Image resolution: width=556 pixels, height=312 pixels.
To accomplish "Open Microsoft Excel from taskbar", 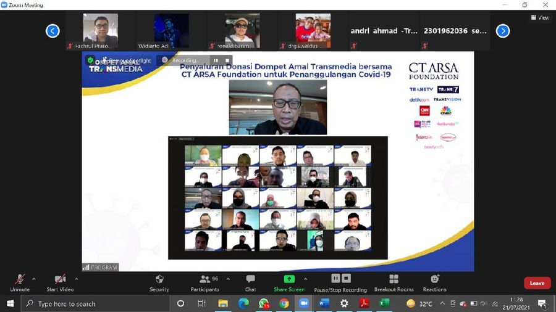I will (384, 303).
